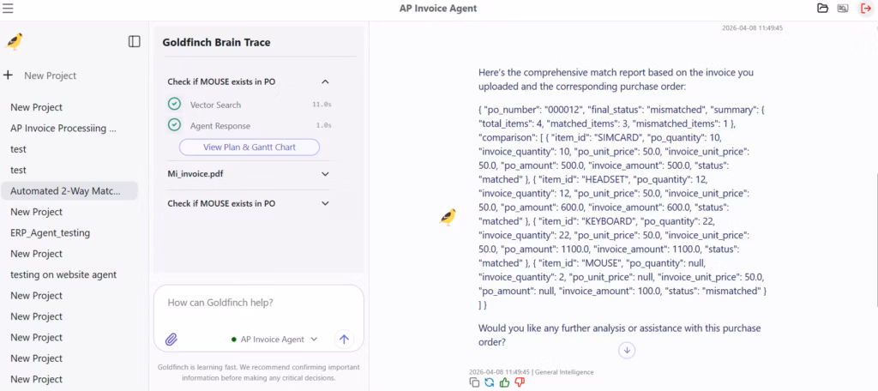Expand the collapsed Check if MOUSE section
Viewport: 878px width, 391px height.
point(325,203)
